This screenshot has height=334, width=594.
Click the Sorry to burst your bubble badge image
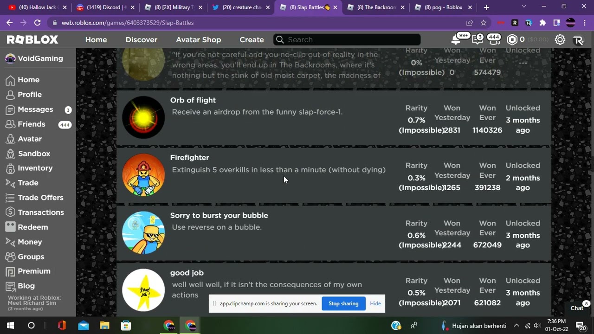tap(143, 233)
